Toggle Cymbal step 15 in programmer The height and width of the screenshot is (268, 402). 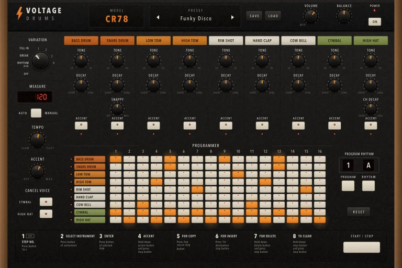click(x=306, y=212)
